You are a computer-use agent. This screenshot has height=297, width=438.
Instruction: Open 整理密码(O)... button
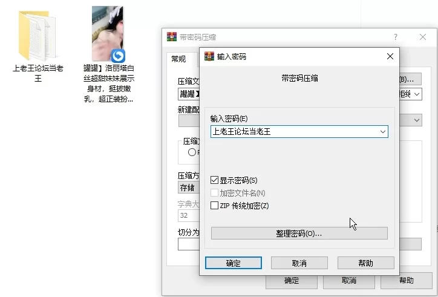299,233
